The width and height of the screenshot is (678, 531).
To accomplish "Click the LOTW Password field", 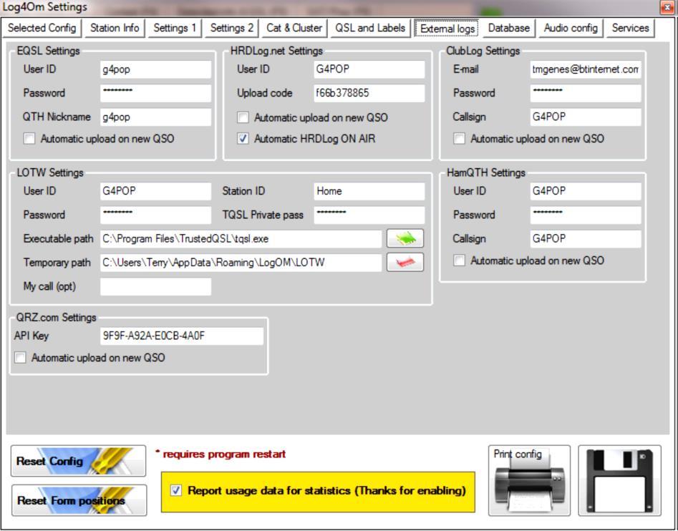I will tap(155, 215).
